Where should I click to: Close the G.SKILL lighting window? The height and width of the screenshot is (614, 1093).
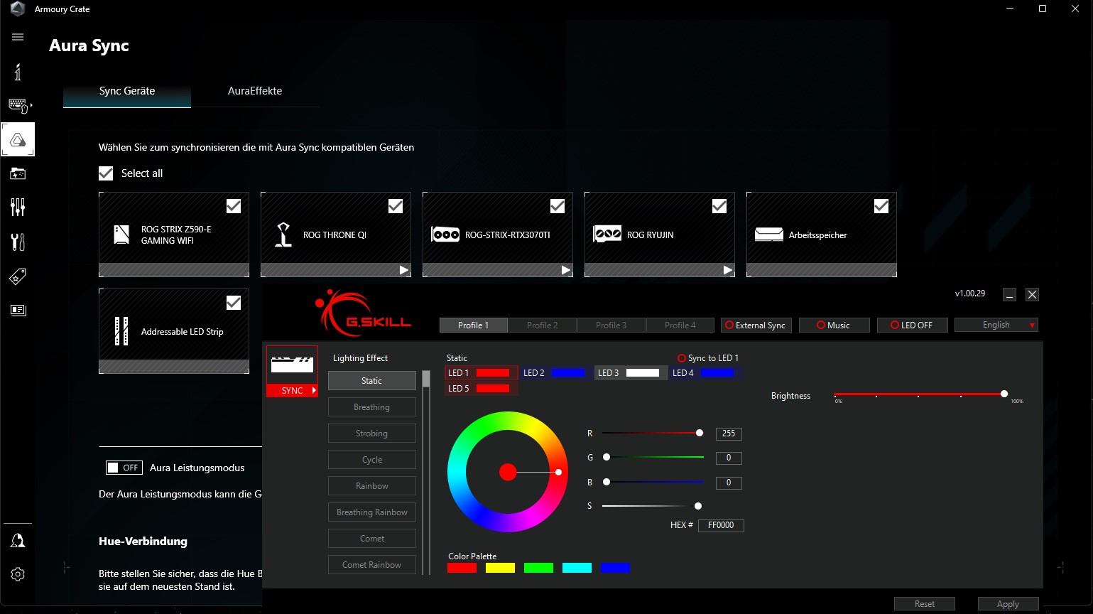(1032, 294)
